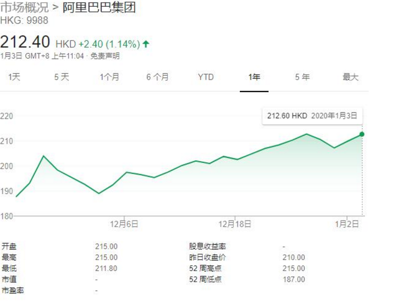The height and width of the screenshot is (304, 396).
Task: Click the 最高 row label
Action: click(9, 257)
